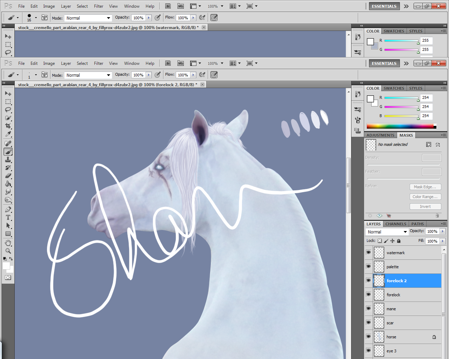Enable airbrush mode in front options bar
This screenshot has width=449, height=359.
point(202,75)
